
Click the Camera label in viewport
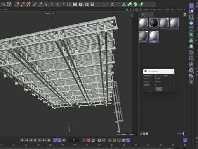47,13
